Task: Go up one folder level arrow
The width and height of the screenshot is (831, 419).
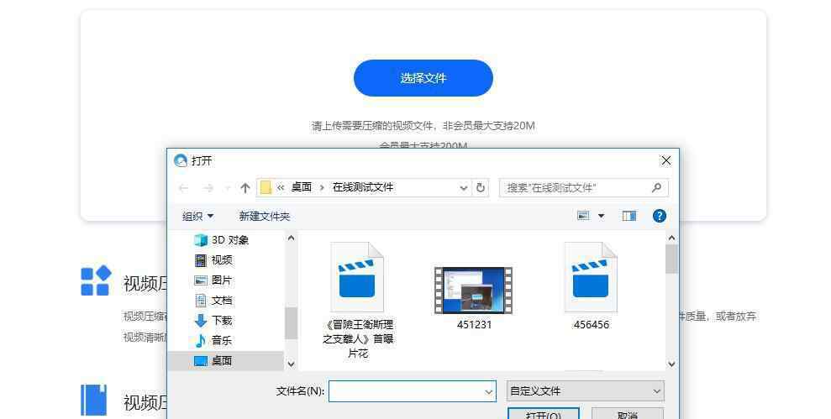Action: click(x=245, y=188)
